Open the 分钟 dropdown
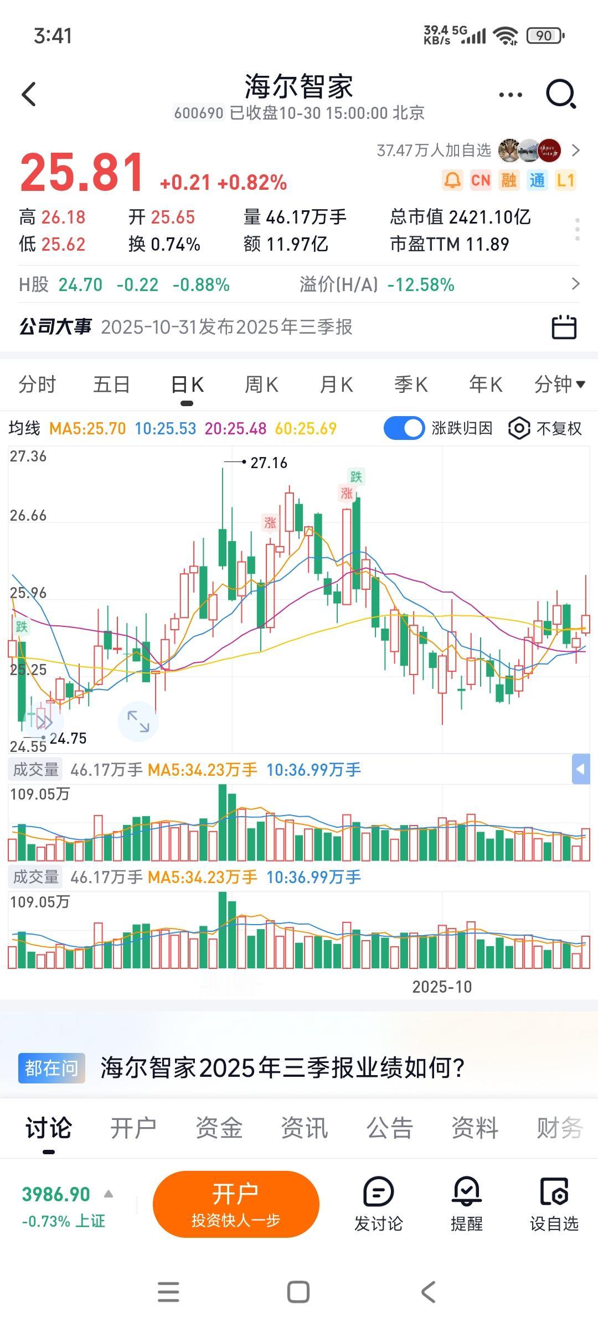Screen dimensions: 598x1328 point(560,384)
